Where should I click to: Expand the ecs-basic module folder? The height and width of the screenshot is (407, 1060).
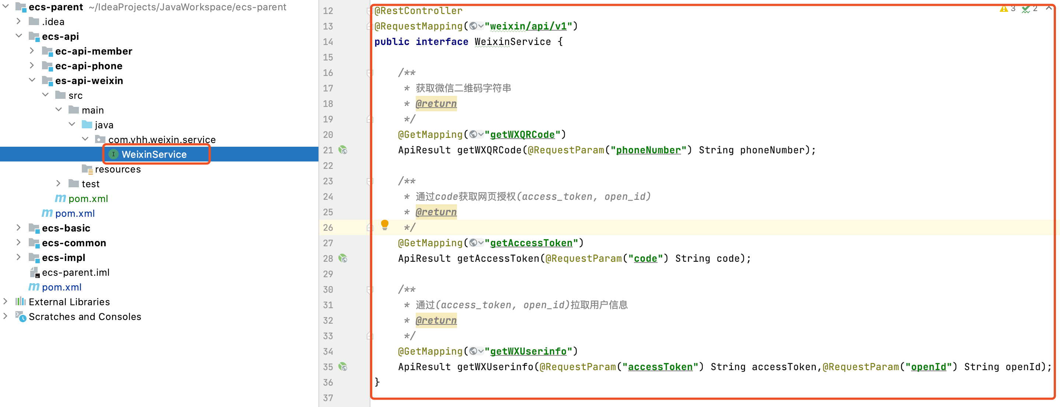(x=18, y=227)
